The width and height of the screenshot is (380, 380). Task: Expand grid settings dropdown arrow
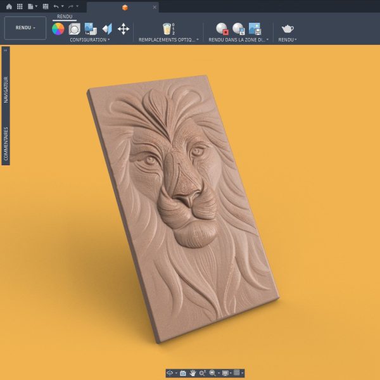(242, 373)
